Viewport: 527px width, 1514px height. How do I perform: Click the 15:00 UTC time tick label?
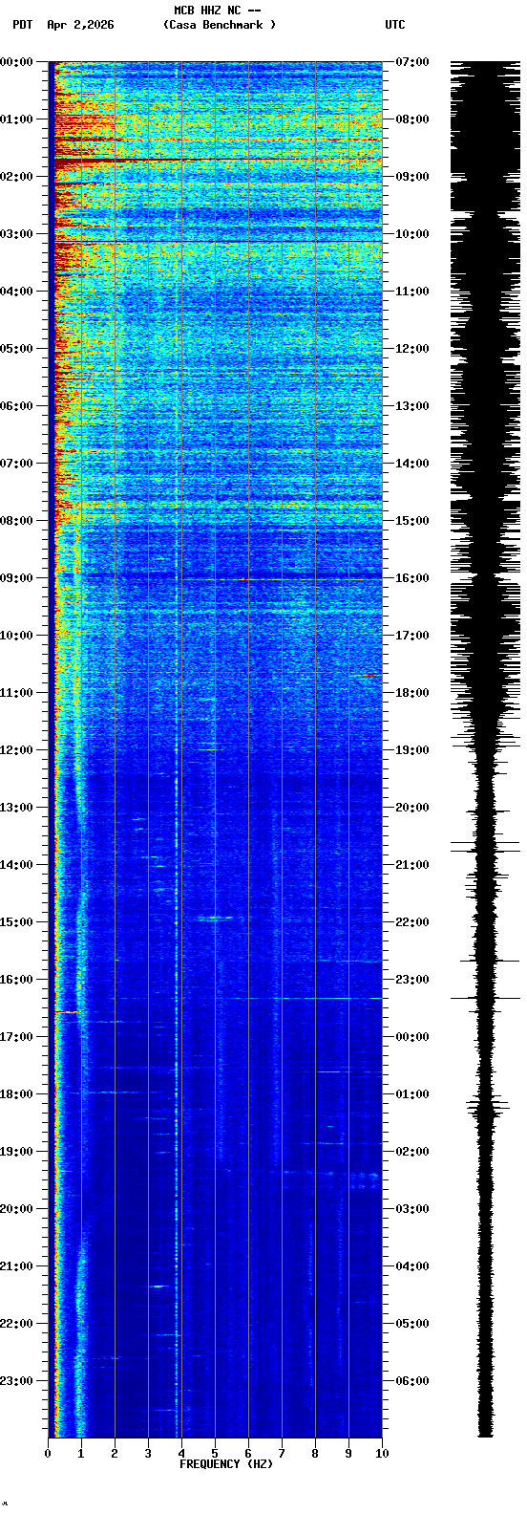[411, 521]
